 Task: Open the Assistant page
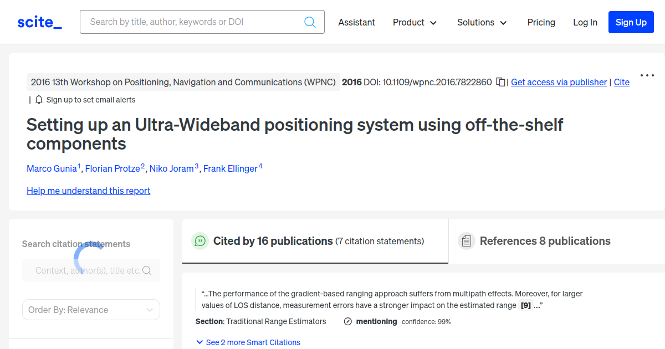click(356, 23)
